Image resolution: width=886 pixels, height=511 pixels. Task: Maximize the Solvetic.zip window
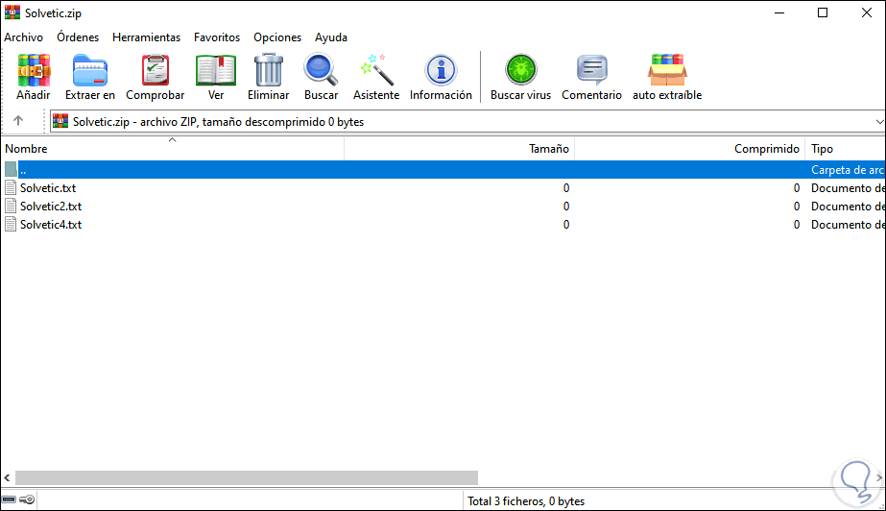823,12
